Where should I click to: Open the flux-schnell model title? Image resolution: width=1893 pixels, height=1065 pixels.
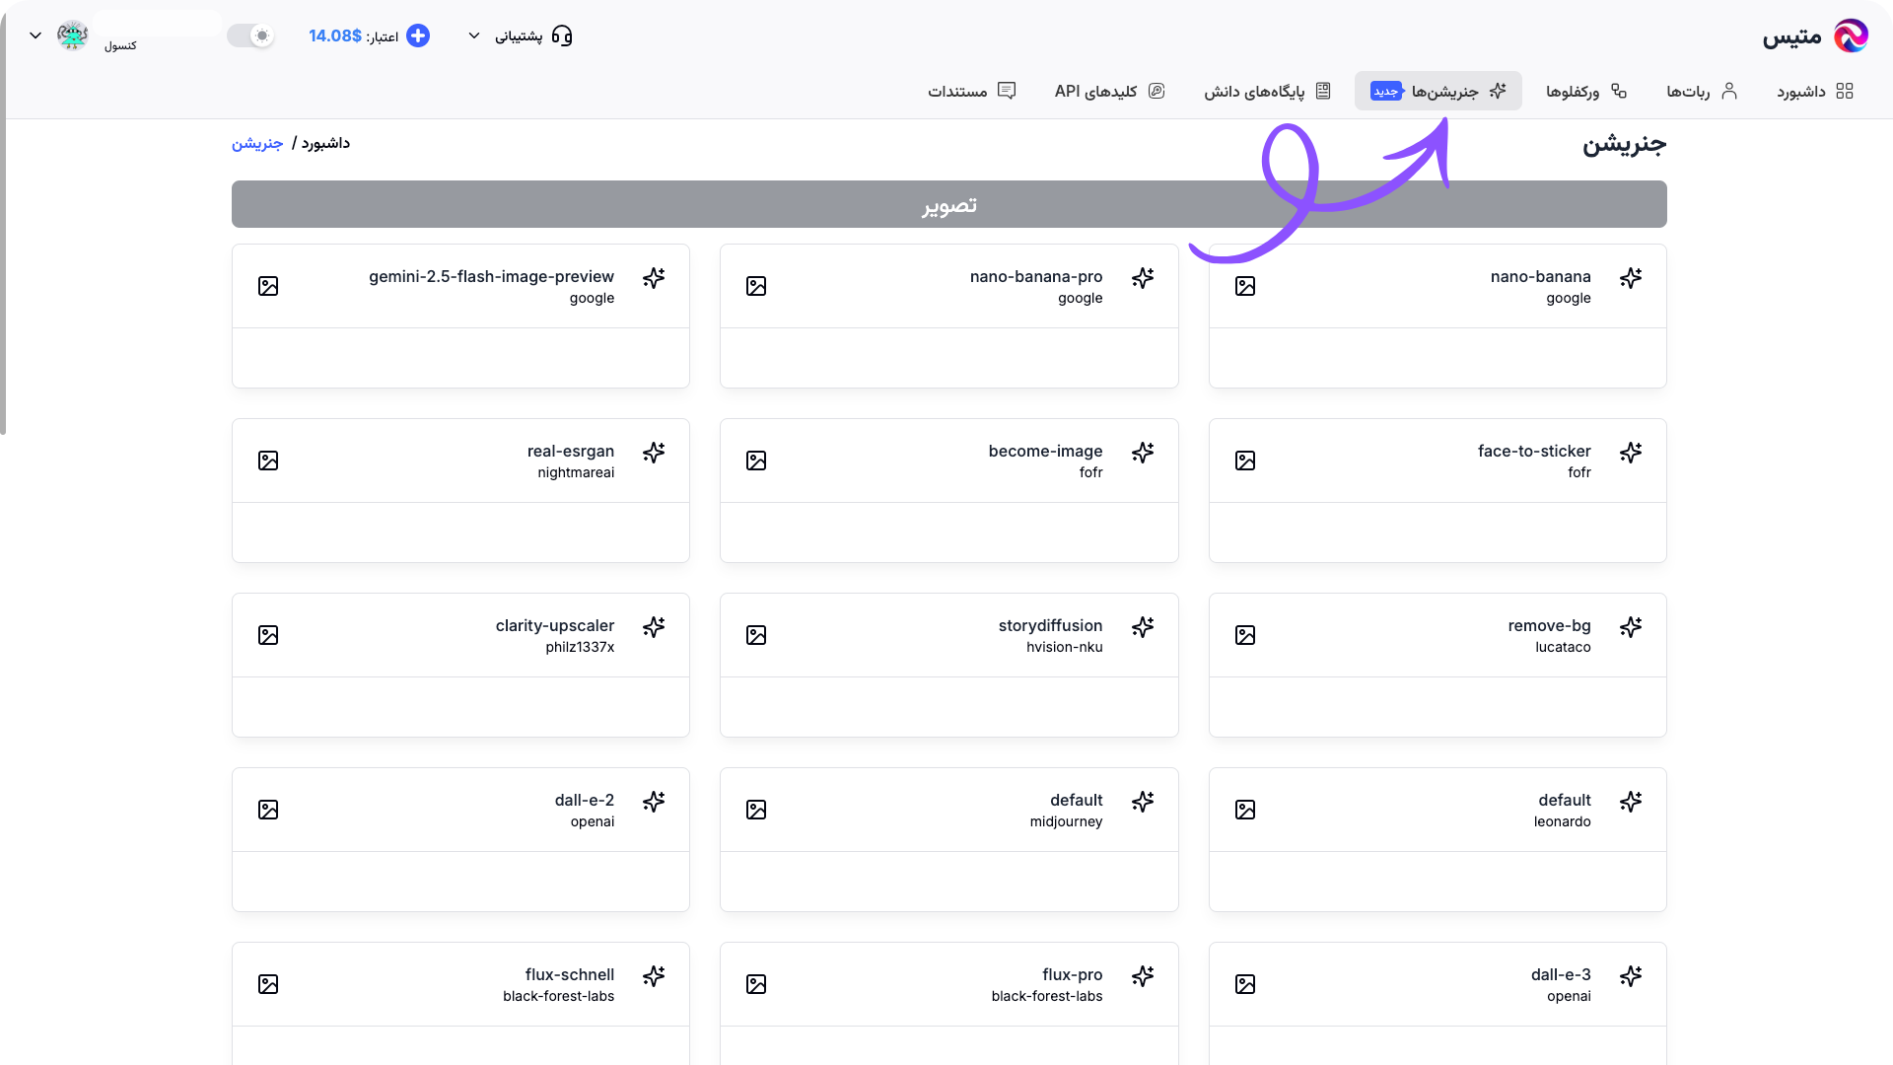570,974
